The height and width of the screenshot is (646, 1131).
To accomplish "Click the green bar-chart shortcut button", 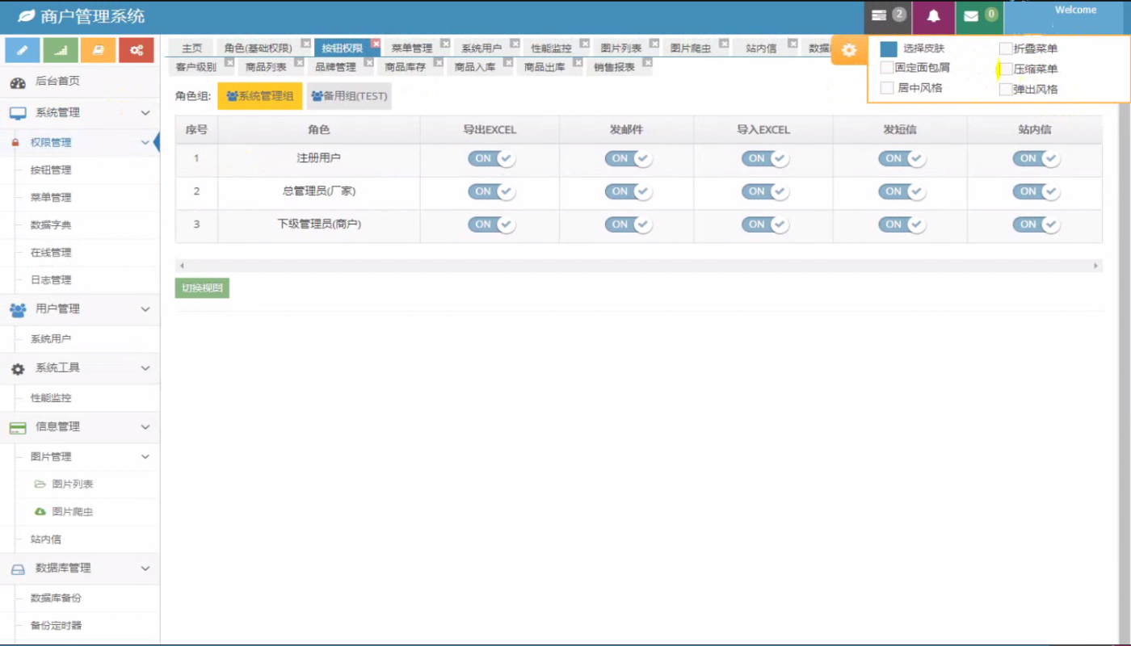I will (x=61, y=50).
